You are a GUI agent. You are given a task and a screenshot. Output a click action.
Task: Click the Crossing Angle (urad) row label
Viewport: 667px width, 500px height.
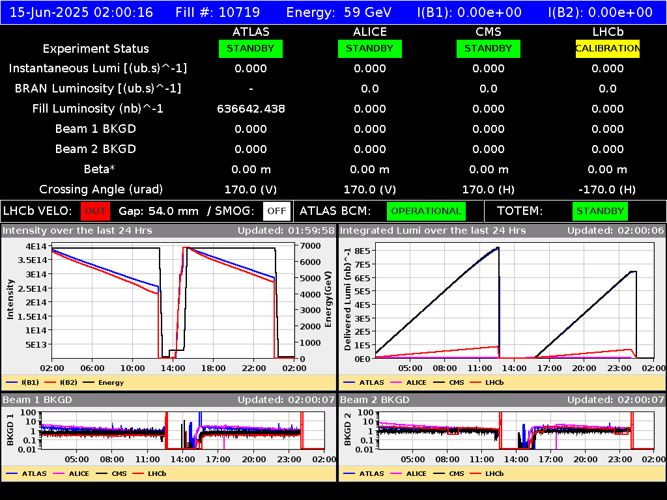click(x=101, y=189)
